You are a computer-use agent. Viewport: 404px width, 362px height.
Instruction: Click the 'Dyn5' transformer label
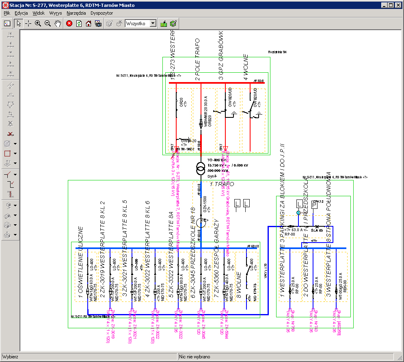pyautogui.click(x=212, y=176)
